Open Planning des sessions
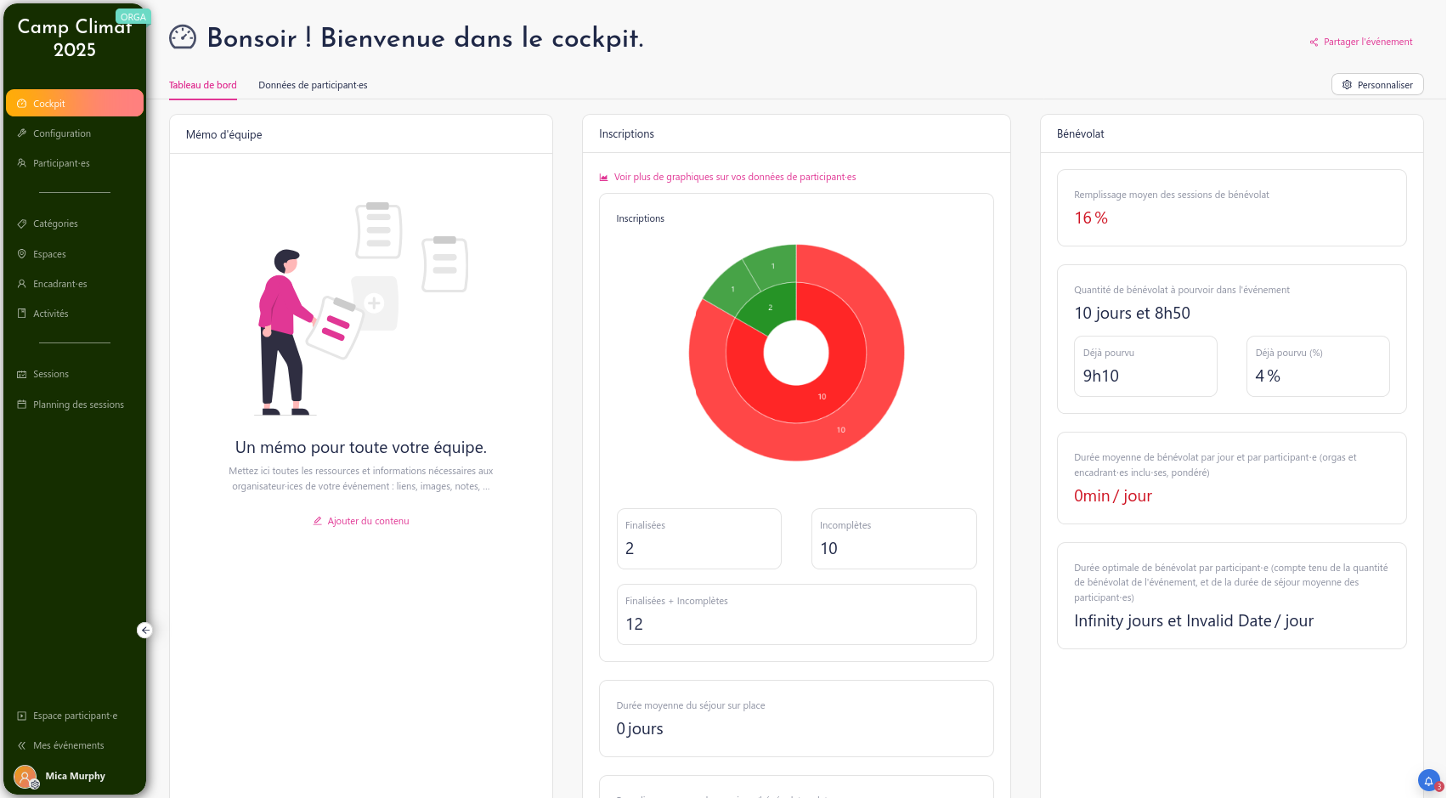This screenshot has height=798, width=1447. (78, 405)
